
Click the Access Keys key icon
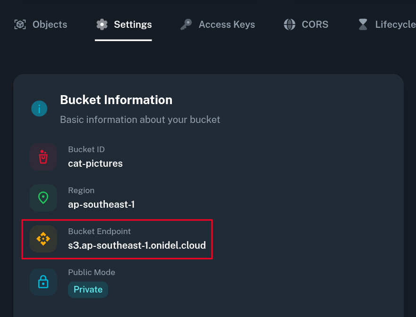click(186, 24)
